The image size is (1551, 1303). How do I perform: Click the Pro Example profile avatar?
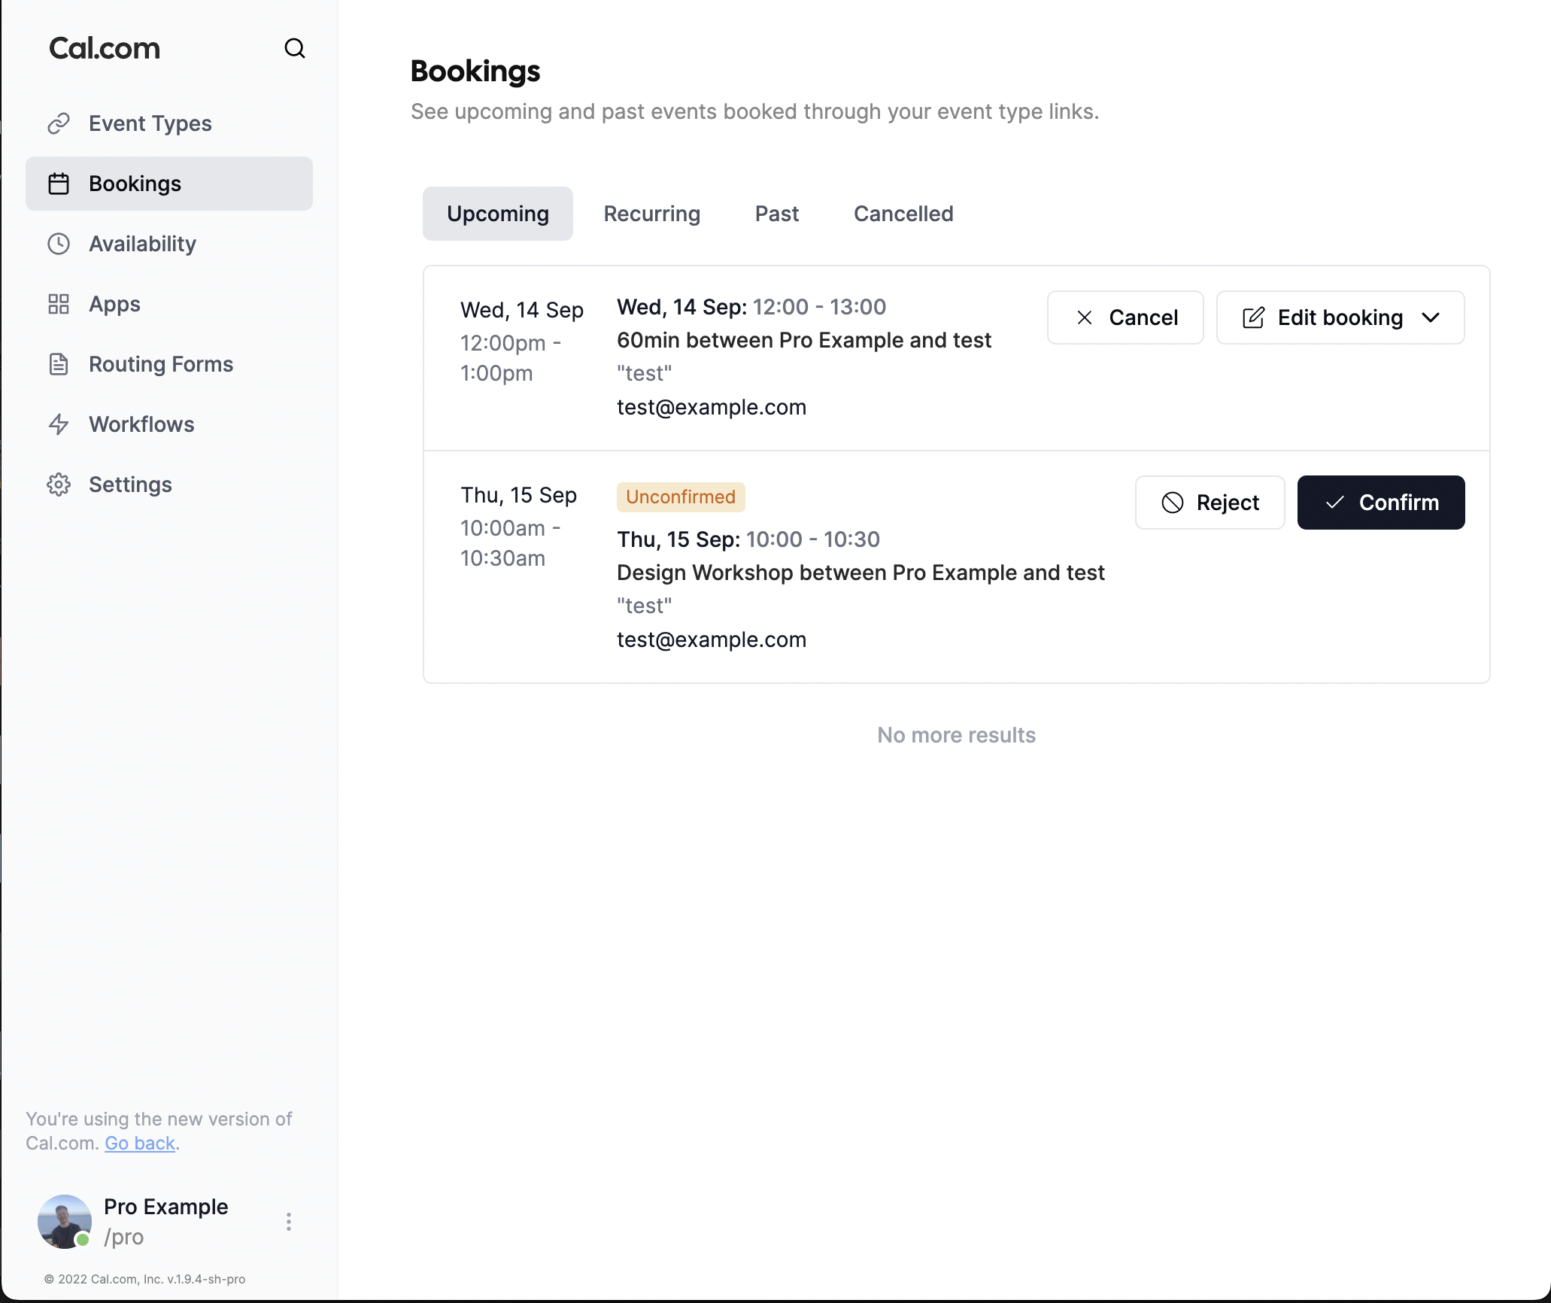65,1222
